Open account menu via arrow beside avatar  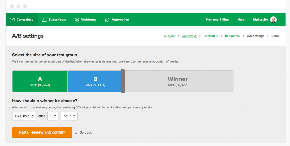[280, 20]
